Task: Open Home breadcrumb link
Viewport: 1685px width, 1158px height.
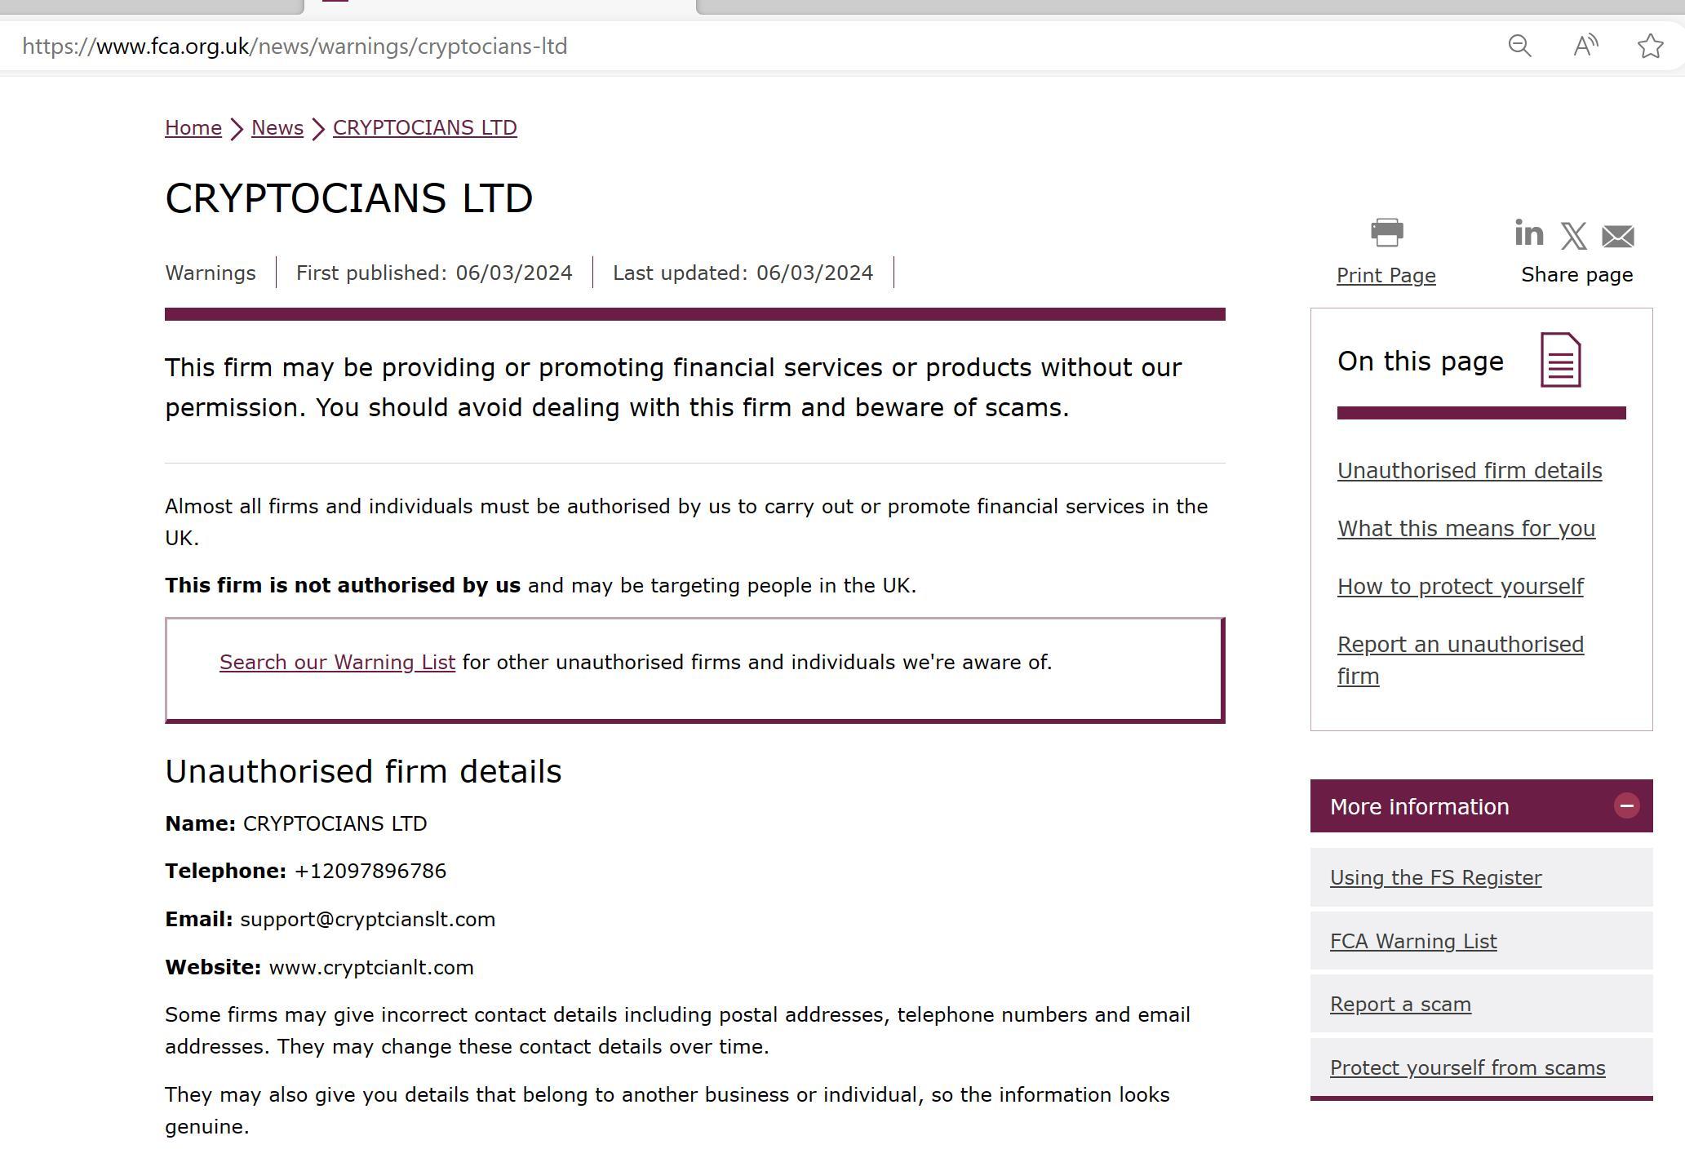Action: tap(193, 128)
